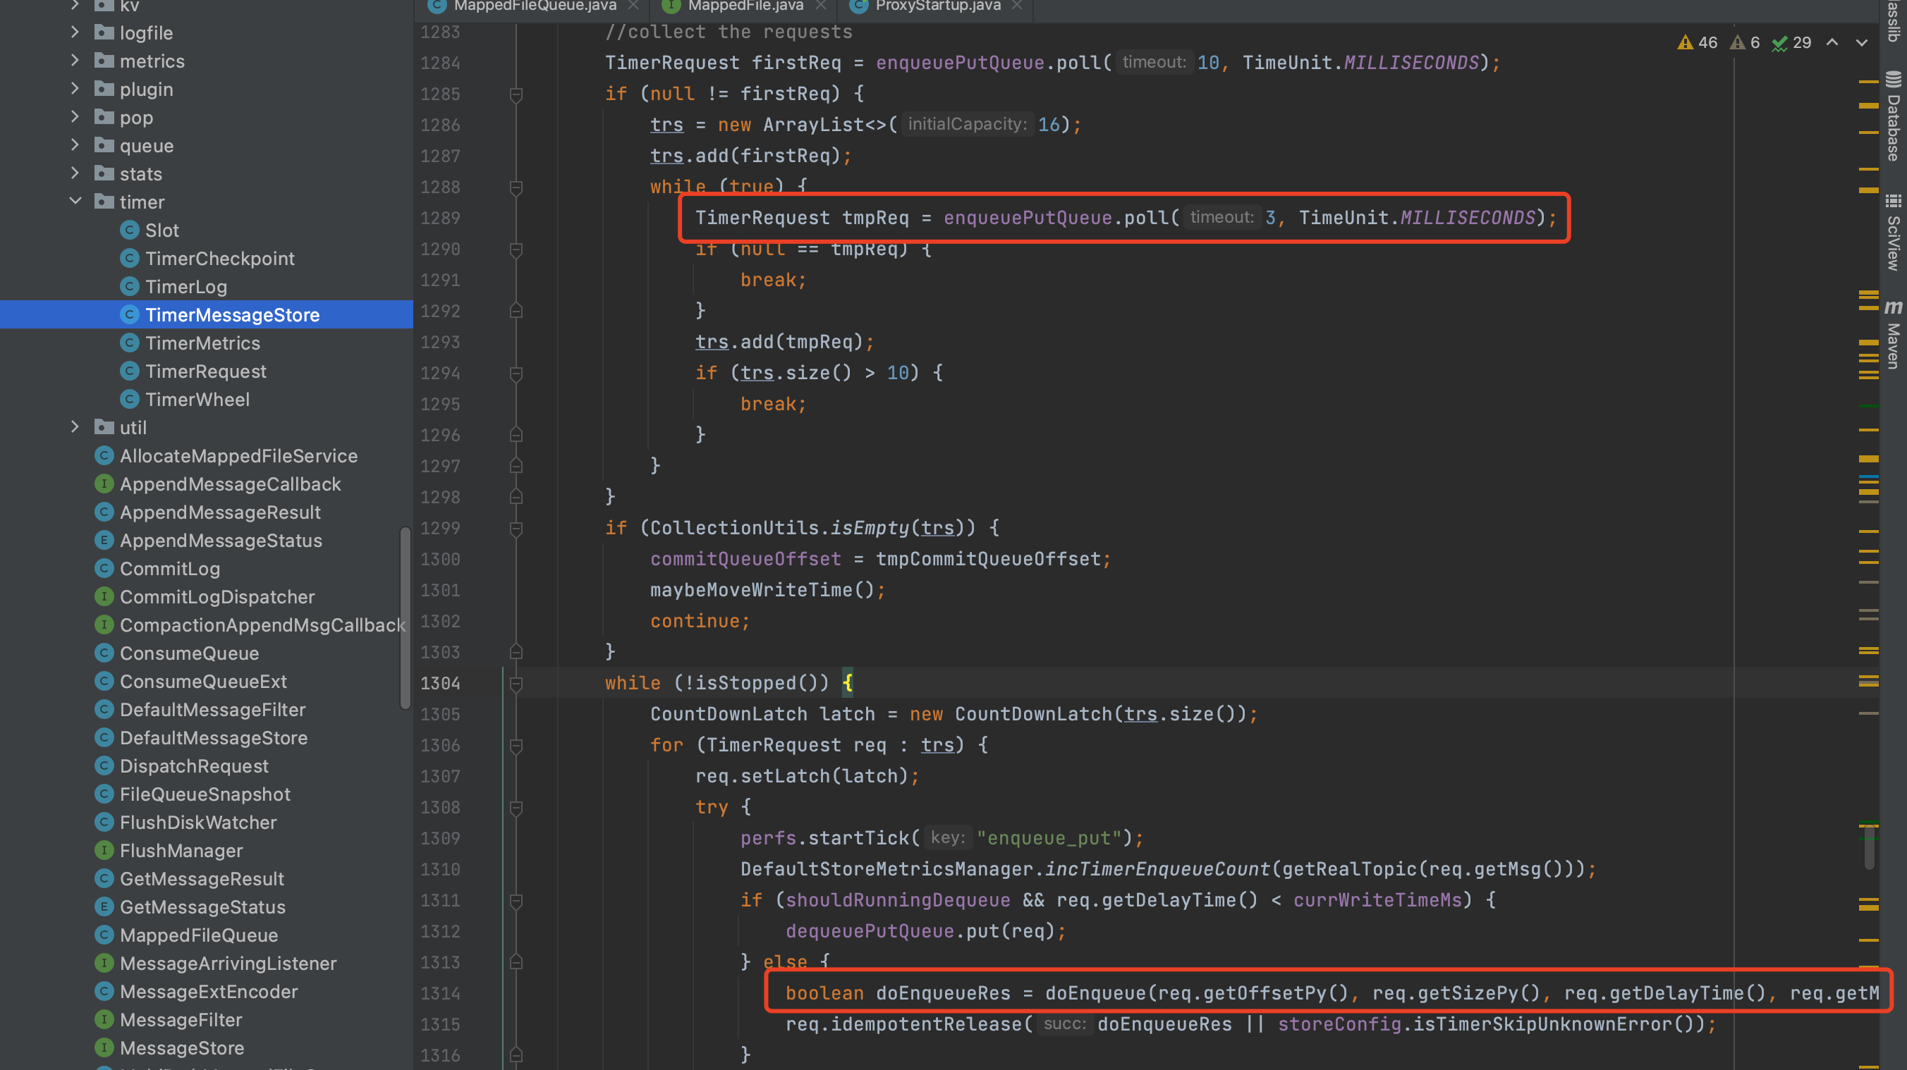Switch to the MappedFile.java tab

point(744,6)
